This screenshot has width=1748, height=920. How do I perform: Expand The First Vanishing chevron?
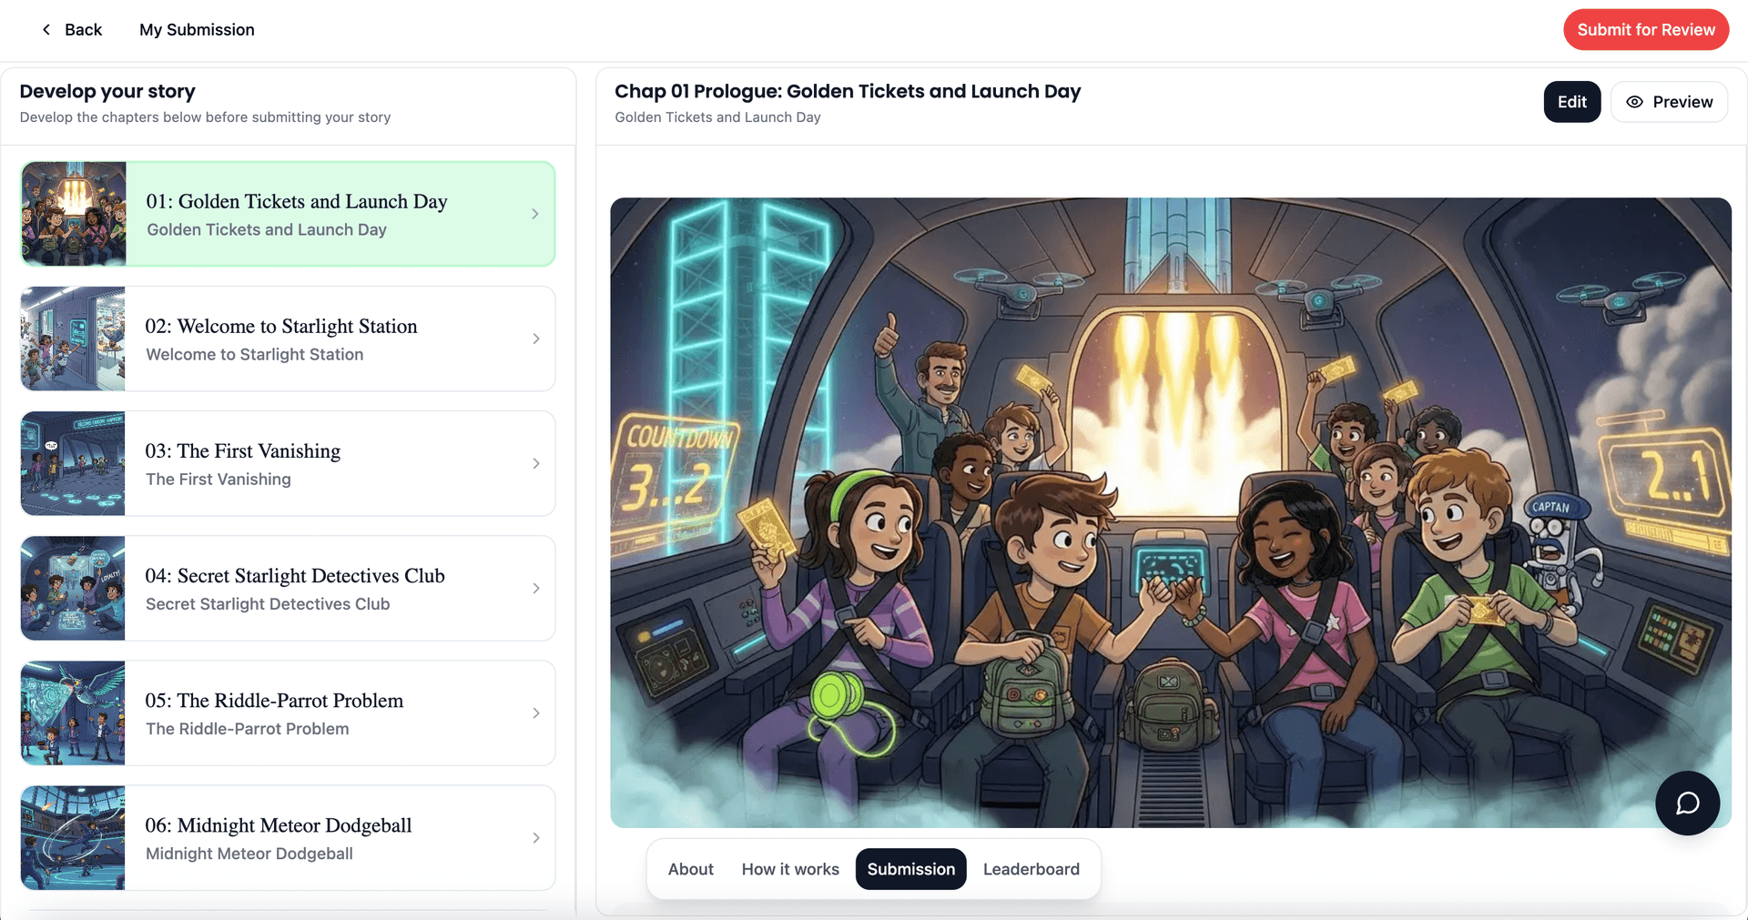pyautogui.click(x=536, y=463)
